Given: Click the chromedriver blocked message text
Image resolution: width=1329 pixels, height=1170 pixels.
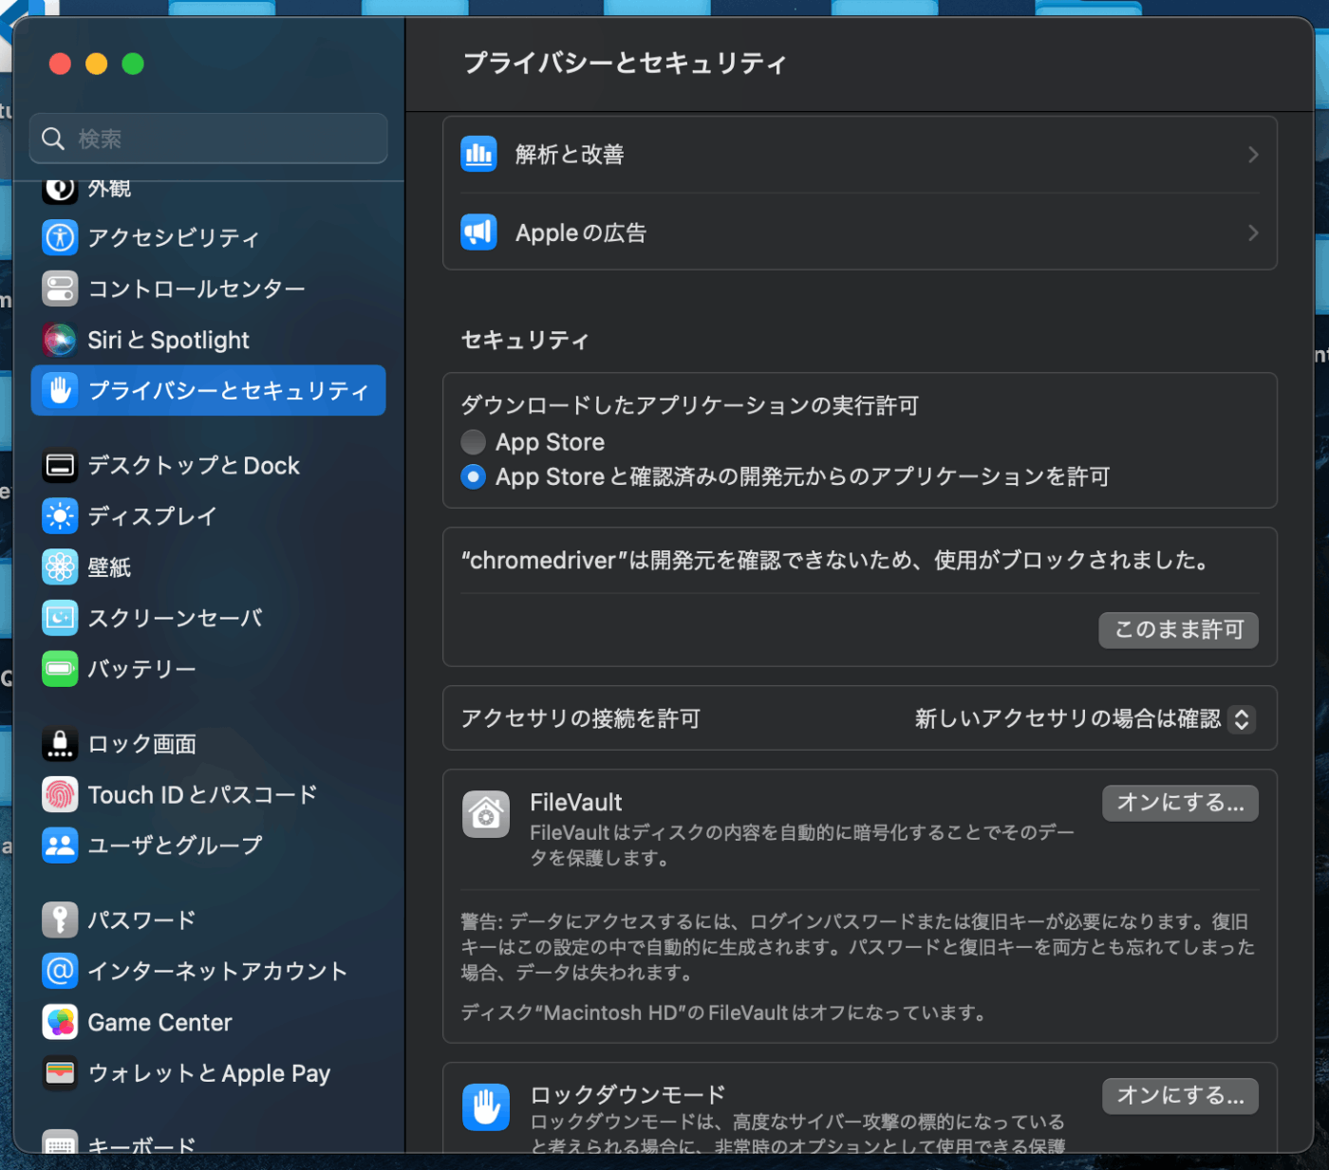Looking at the screenshot, I should pyautogui.click(x=835, y=561).
